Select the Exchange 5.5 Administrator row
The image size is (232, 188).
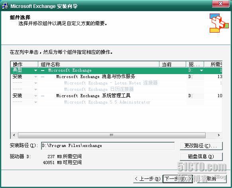(x=116, y=102)
